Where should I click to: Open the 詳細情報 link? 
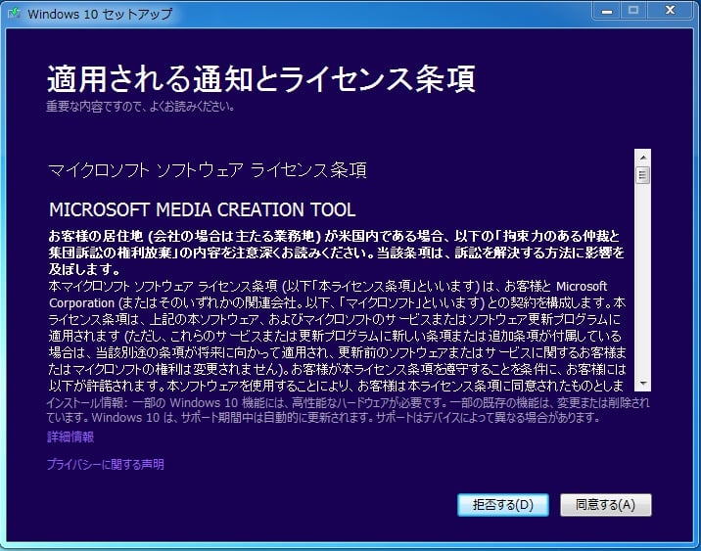coord(70,436)
